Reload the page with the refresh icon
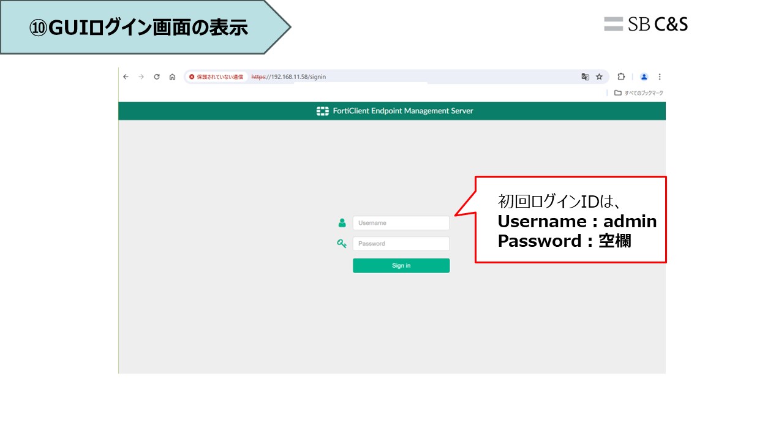 point(157,77)
